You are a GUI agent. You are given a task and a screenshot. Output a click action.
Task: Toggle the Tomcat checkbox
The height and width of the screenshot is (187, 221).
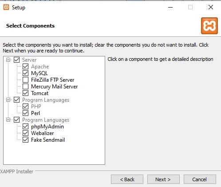pyautogui.click(x=26, y=93)
